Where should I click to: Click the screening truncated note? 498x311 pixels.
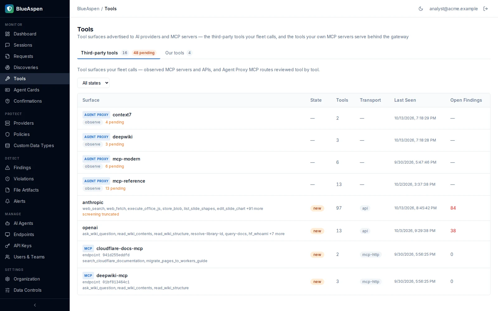[101, 214]
